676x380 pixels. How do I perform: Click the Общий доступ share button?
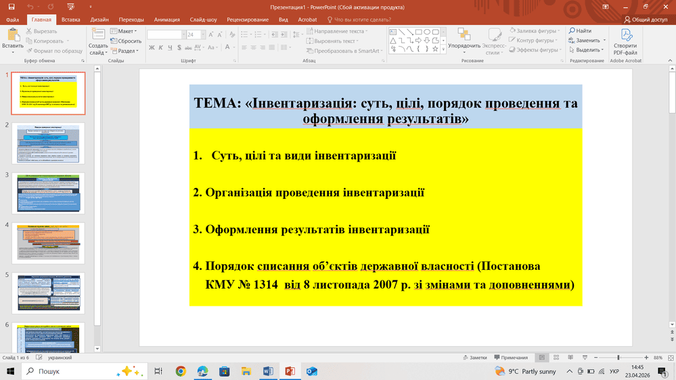click(646, 20)
